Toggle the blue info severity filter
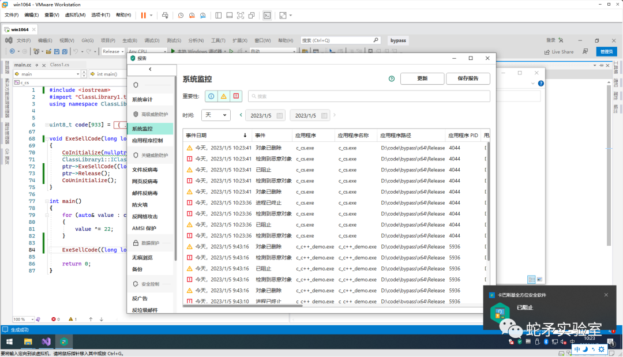623x357 pixels. point(210,96)
